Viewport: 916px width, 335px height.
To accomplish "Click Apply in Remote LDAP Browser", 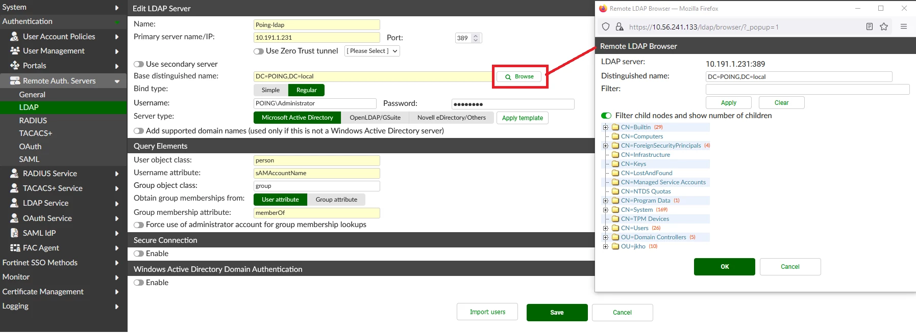I will (729, 103).
